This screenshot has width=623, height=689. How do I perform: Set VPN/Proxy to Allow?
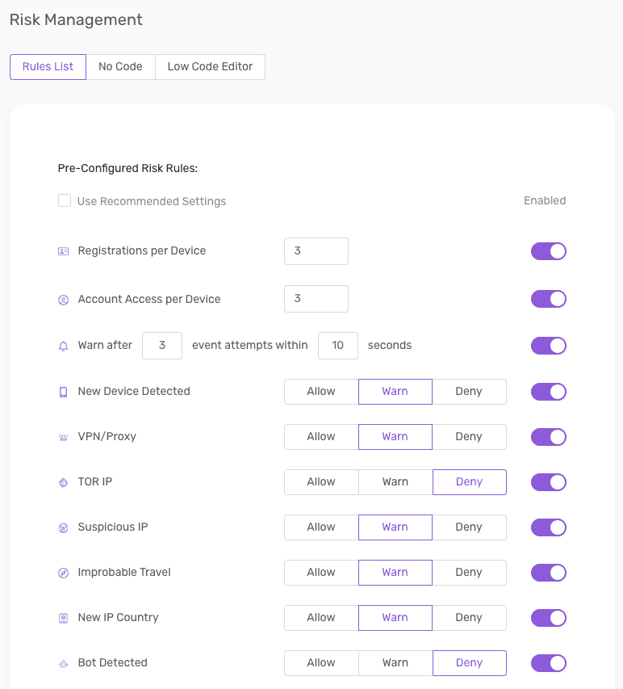point(321,437)
